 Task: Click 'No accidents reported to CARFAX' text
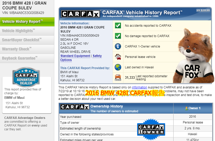[148, 26]
